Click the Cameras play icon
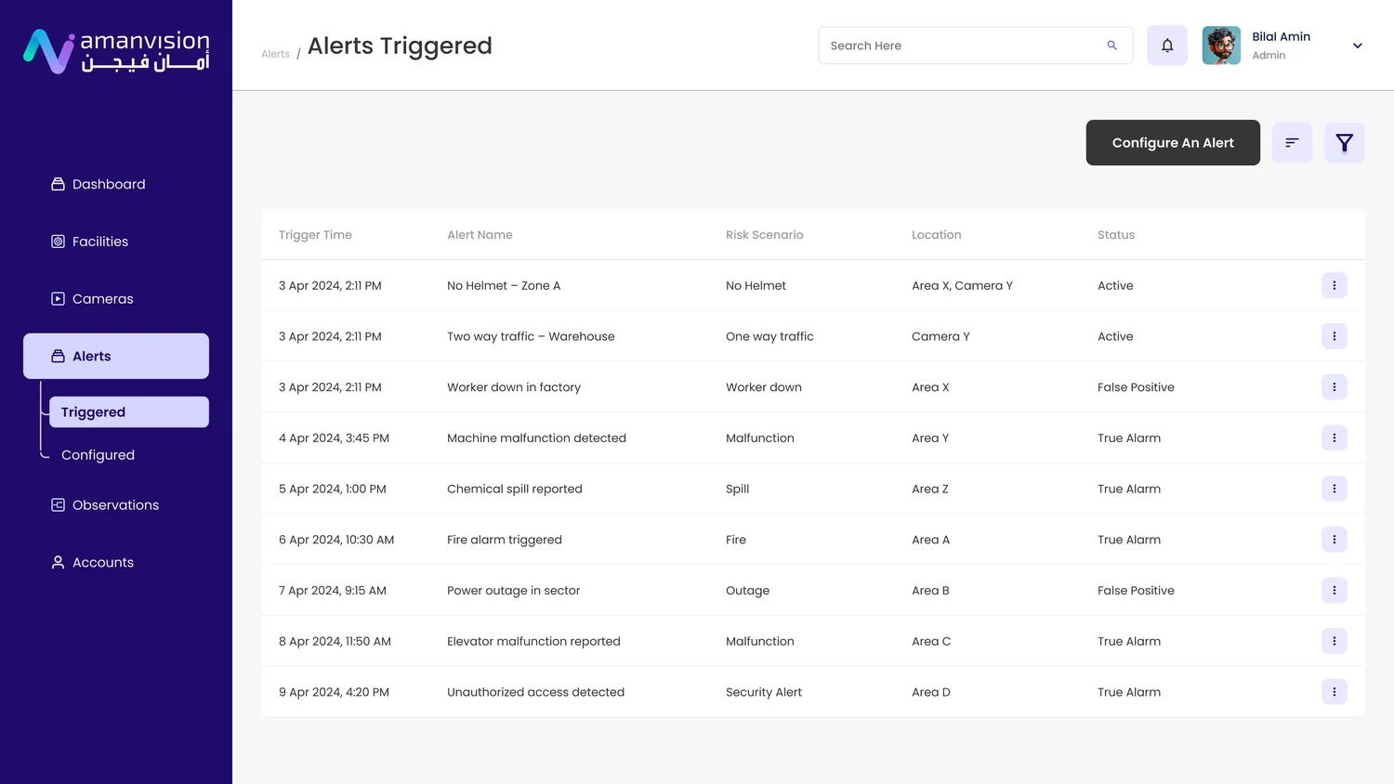 point(58,299)
